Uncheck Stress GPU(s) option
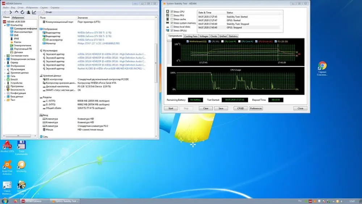The width and height of the screenshot is (362, 204). click(x=172, y=30)
